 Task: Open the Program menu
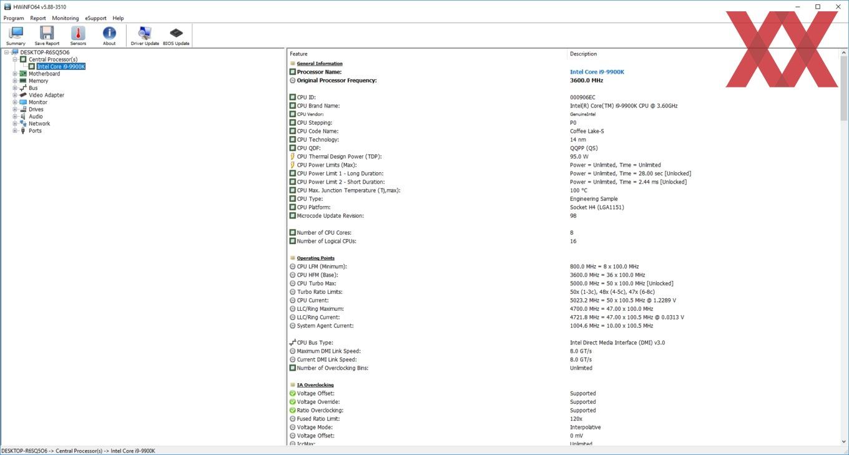(14, 18)
